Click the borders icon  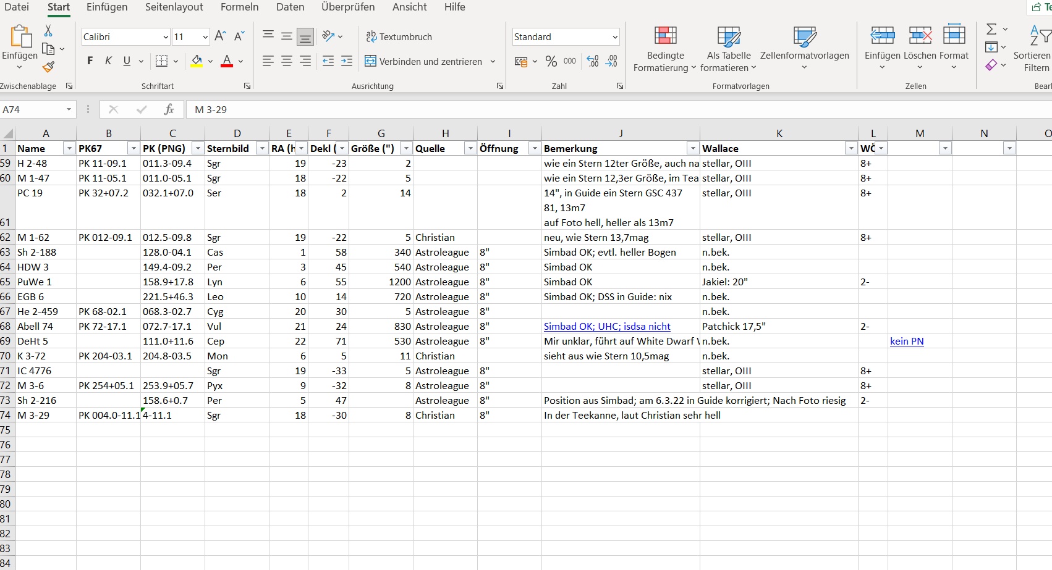[161, 61]
